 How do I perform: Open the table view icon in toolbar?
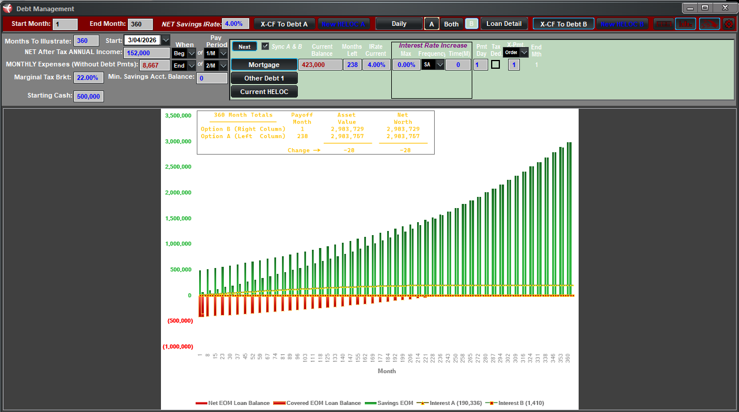tap(663, 24)
